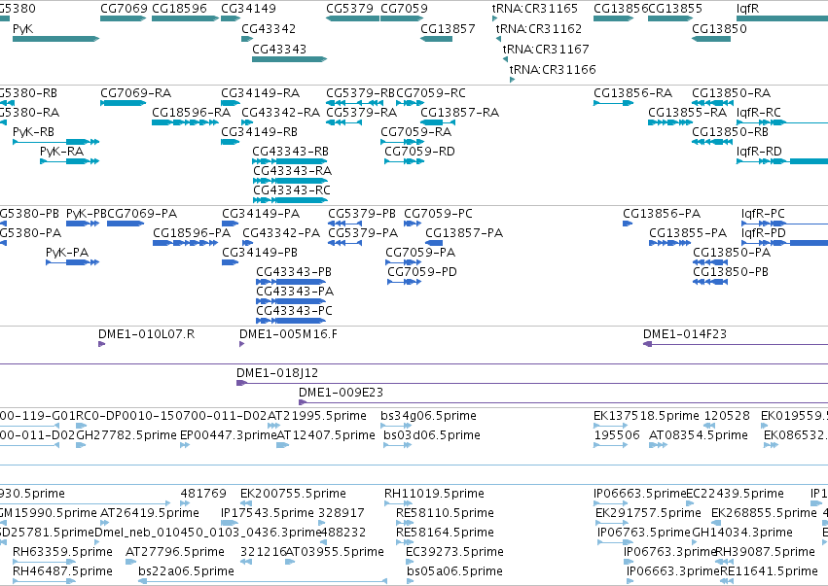Image resolution: width=828 pixels, height=586 pixels.
Task: Click BAC end DME1-005M16.F
Action: coord(242,344)
